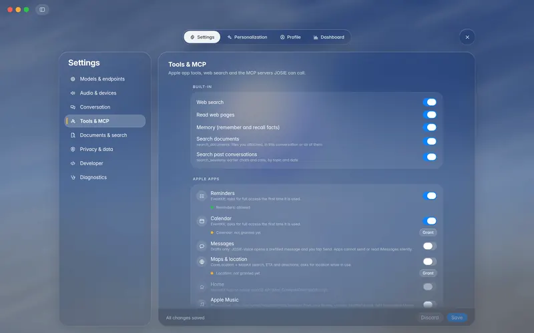Grant Location access
Viewport: 534px width, 333px height.
pyautogui.click(x=428, y=273)
